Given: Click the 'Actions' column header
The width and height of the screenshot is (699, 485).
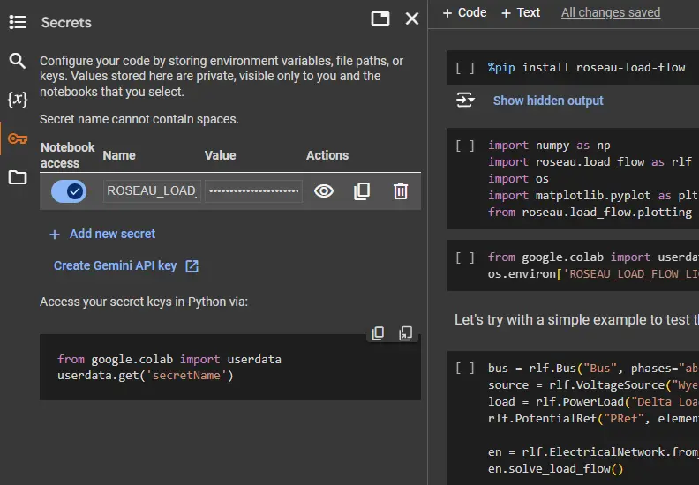Looking at the screenshot, I should click(x=327, y=155).
